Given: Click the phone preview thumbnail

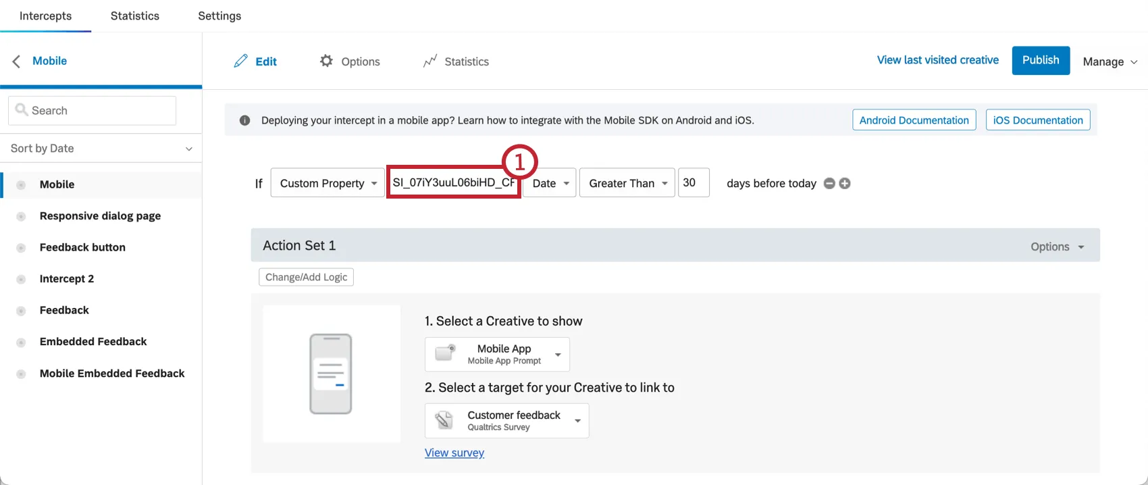Looking at the screenshot, I should pos(331,374).
